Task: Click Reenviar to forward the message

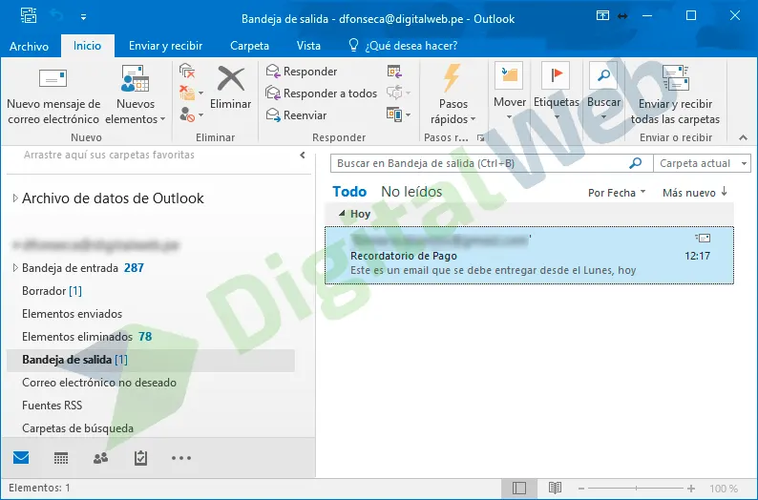Action: point(296,115)
